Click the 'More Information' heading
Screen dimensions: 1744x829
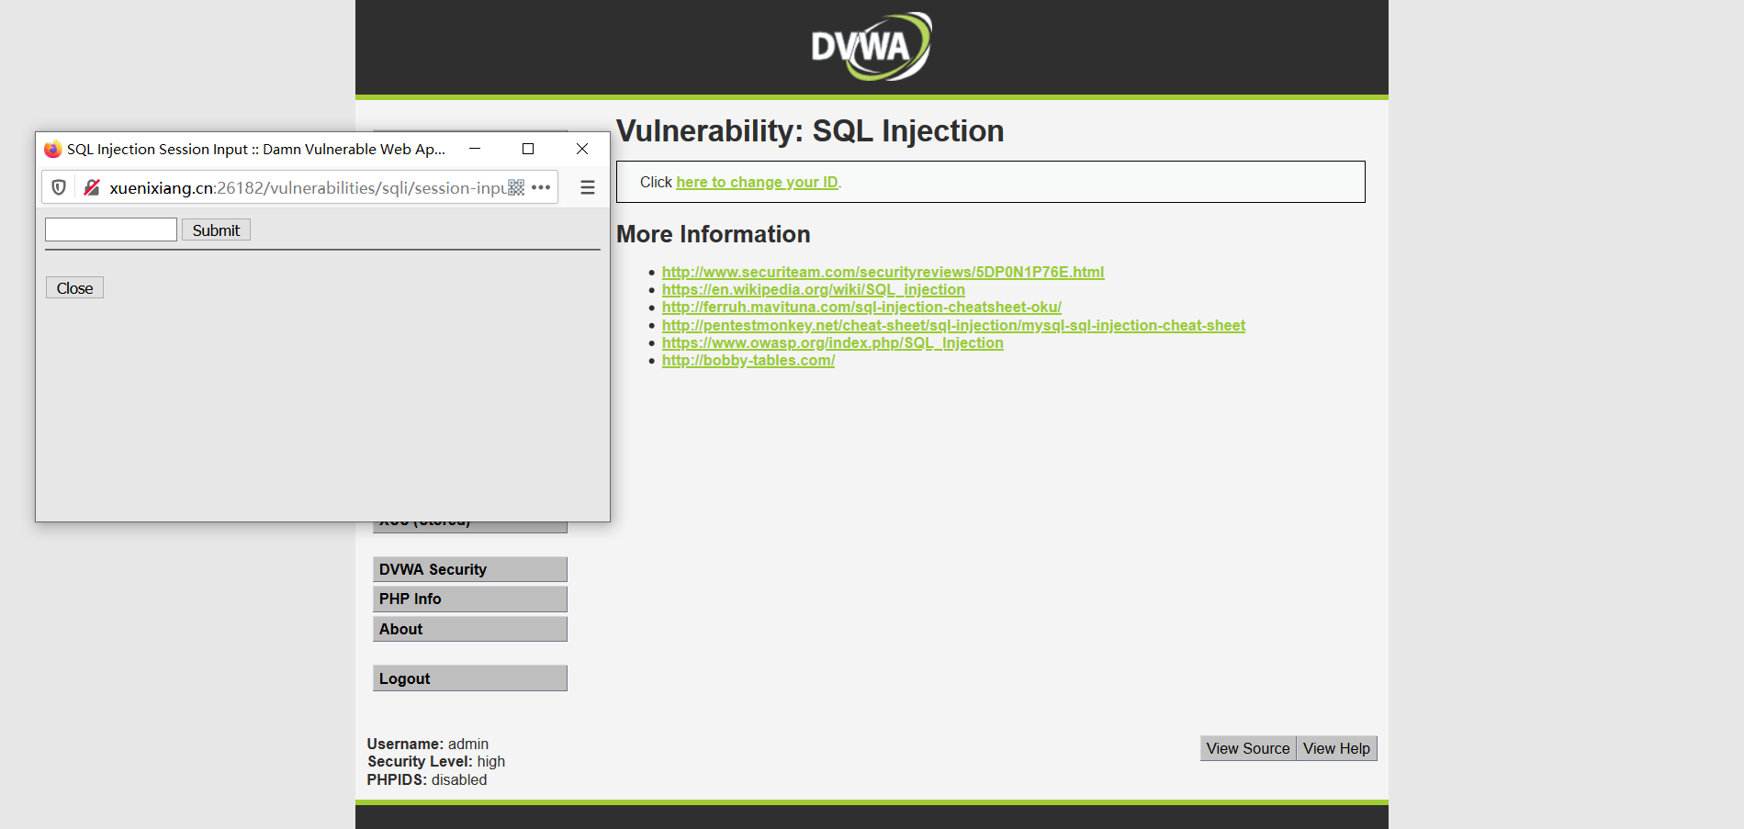click(714, 234)
